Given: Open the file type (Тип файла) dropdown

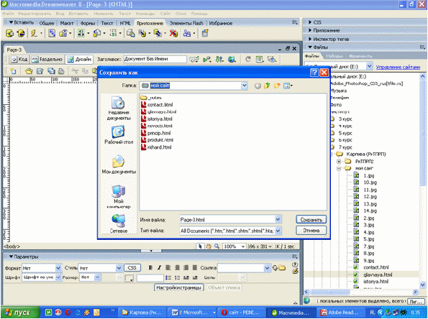Looking at the screenshot, I should tap(278, 231).
